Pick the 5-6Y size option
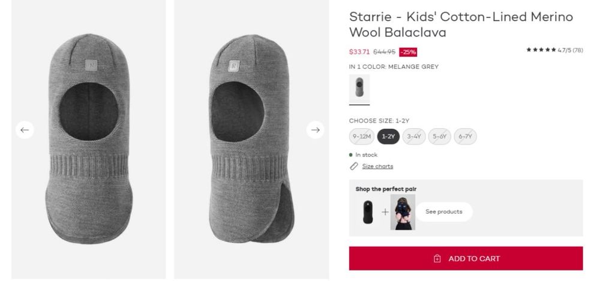Viewport: 600px width, 281px height. coord(440,137)
